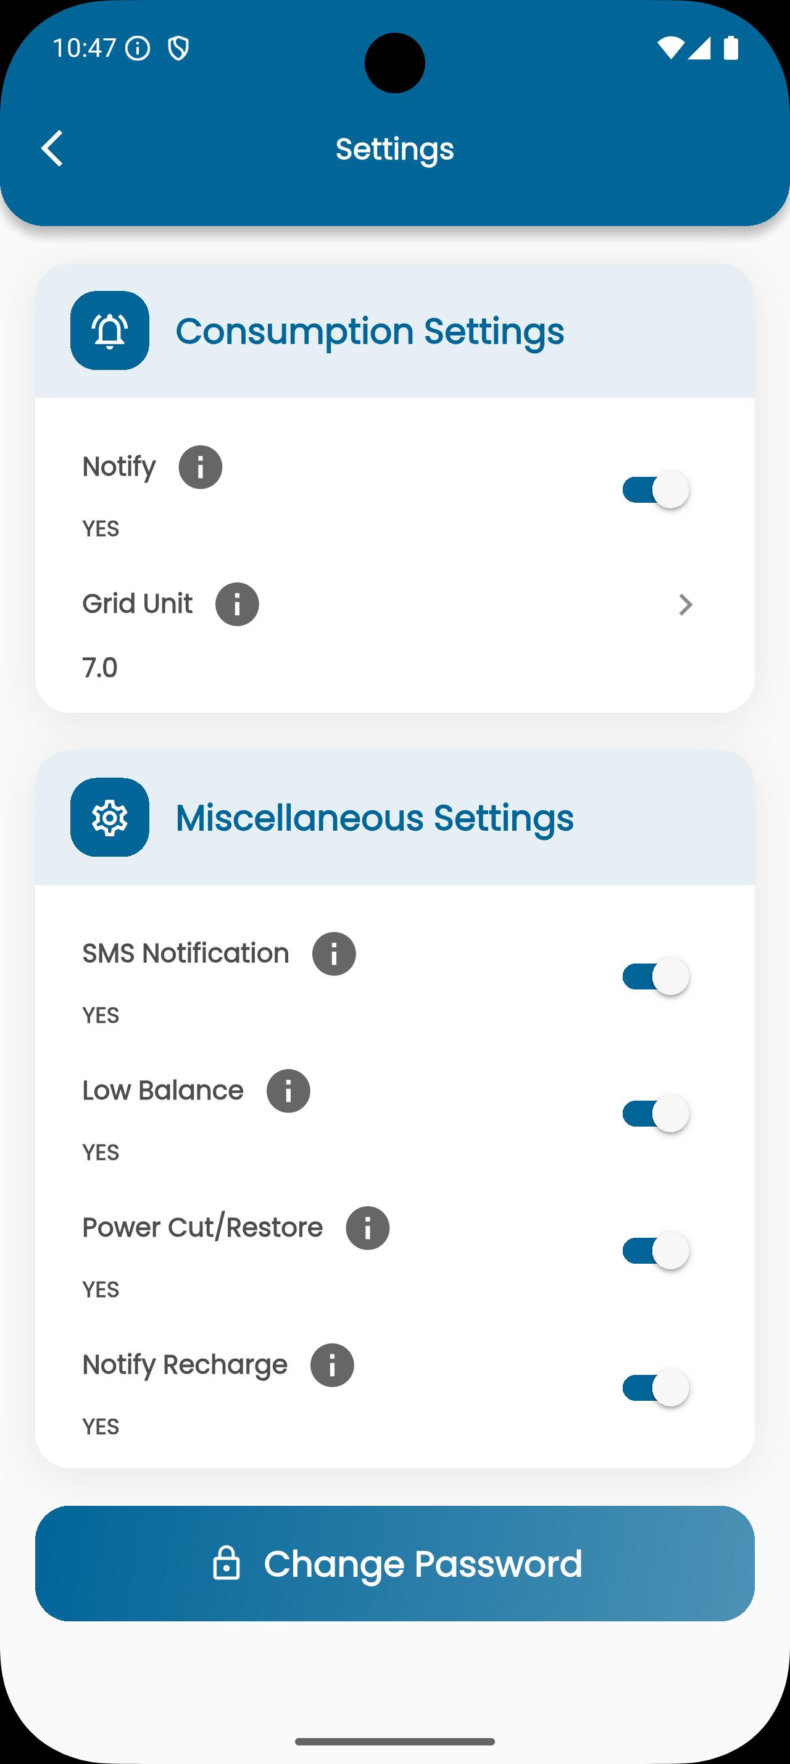View Power Cut/Restore info icon
The image size is (790, 1764).
(367, 1228)
